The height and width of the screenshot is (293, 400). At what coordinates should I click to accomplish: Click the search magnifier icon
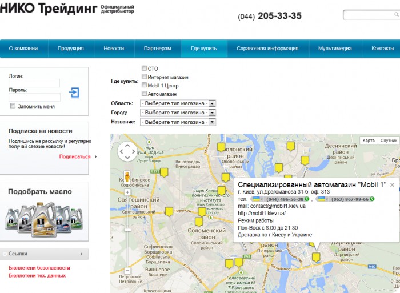(x=397, y=15)
